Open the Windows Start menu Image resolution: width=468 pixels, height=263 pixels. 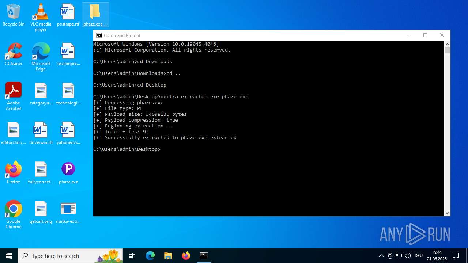pos(9,256)
